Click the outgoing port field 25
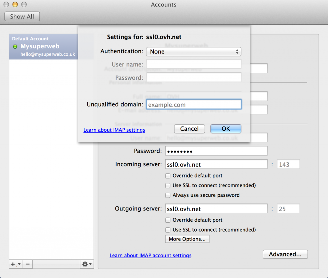328x278 pixels. [288, 208]
